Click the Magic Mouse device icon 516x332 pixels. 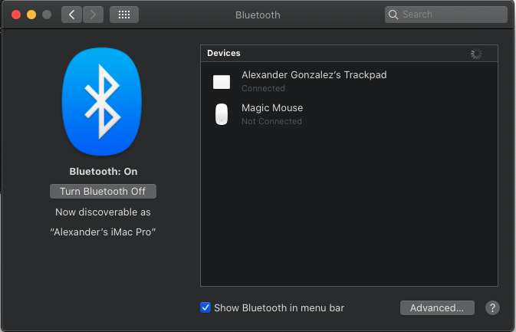pos(222,114)
